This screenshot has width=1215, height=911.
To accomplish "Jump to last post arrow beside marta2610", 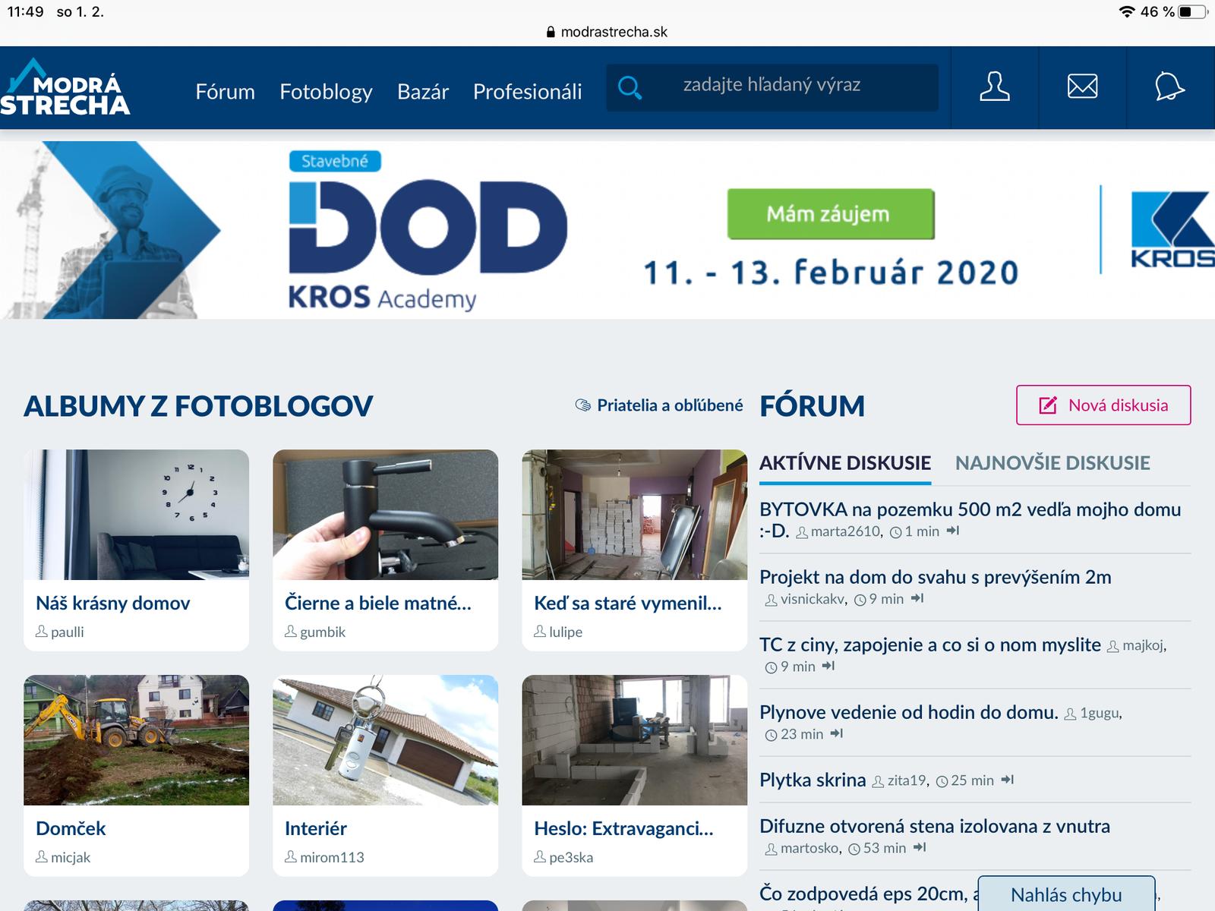I will (954, 531).
